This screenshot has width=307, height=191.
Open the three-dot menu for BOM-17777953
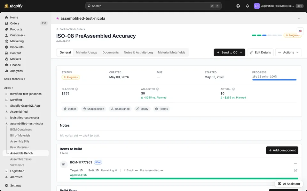point(295,163)
